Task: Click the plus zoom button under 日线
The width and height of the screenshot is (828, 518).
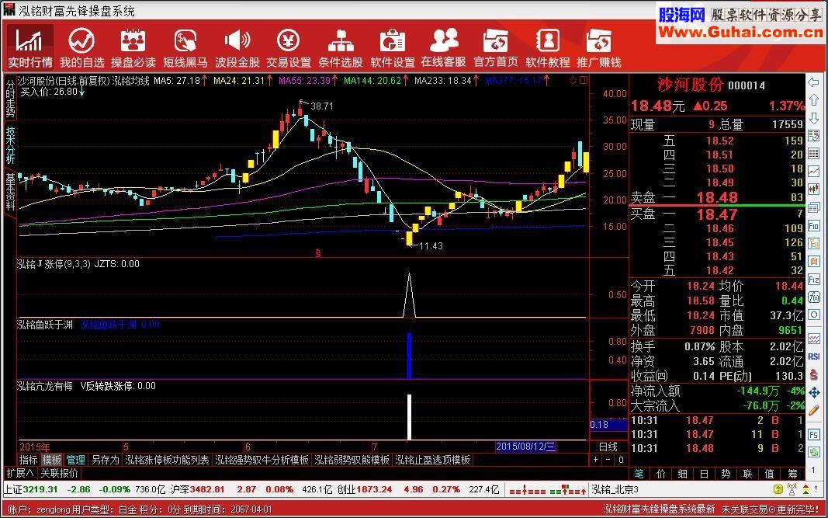Action: pyautogui.click(x=596, y=460)
